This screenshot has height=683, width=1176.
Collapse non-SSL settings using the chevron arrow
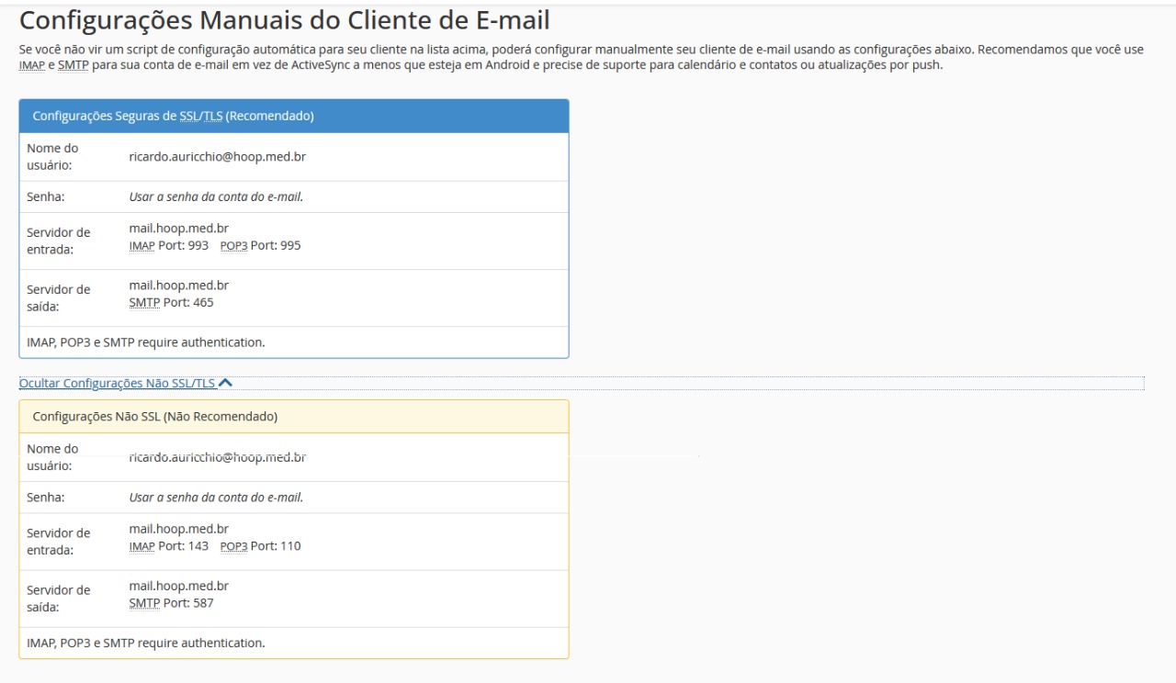point(226,384)
